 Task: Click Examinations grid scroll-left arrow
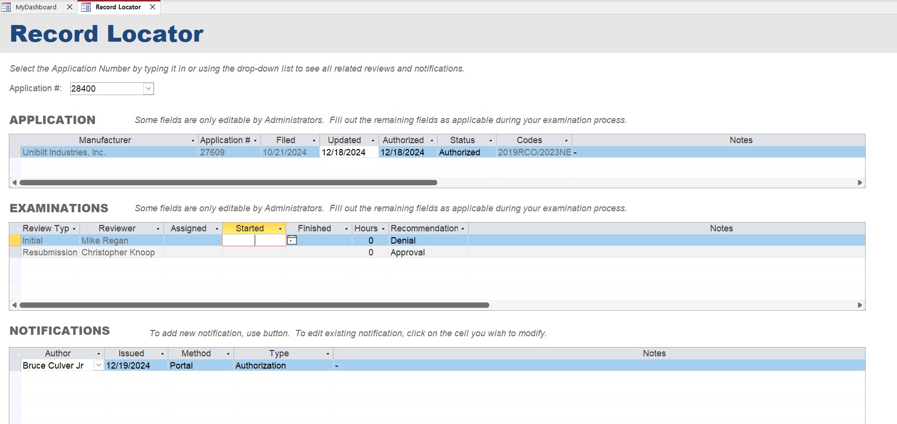[14, 305]
